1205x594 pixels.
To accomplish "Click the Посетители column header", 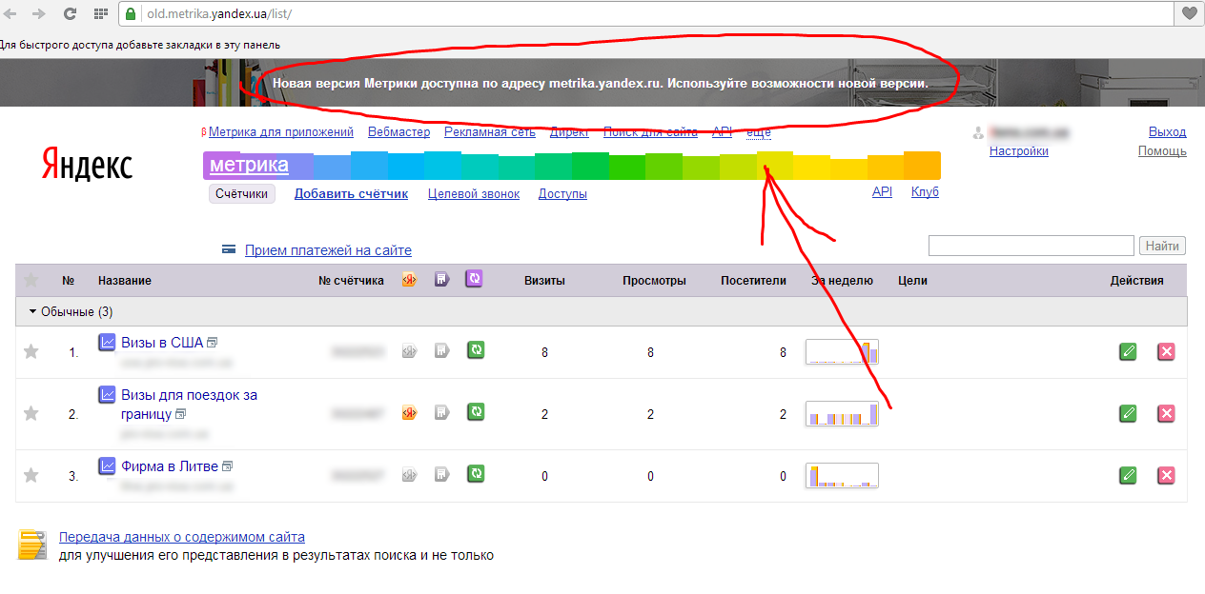I will pyautogui.click(x=753, y=281).
